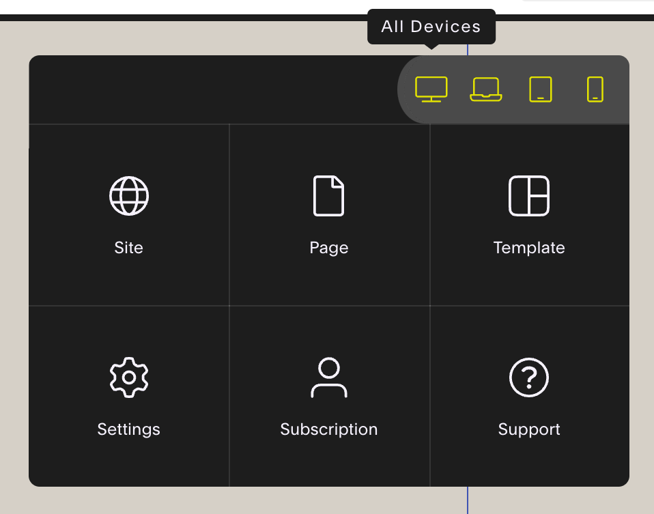Open the Template layout icon
Screen dimensions: 654x514
[529, 196]
